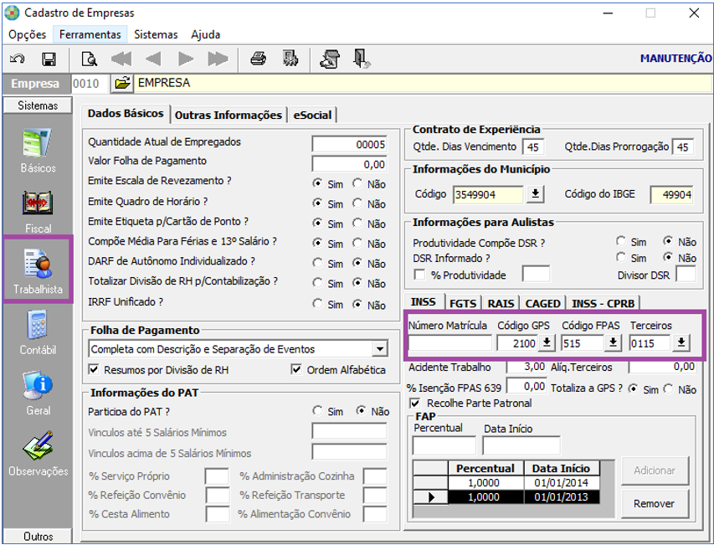Select Sim for Emite Escala de Revezamento
This screenshot has width=714, height=545.
point(318,183)
